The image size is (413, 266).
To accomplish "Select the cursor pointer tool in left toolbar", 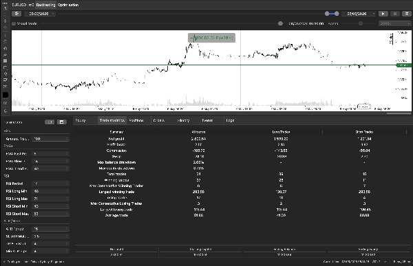I will [x=6, y=8].
